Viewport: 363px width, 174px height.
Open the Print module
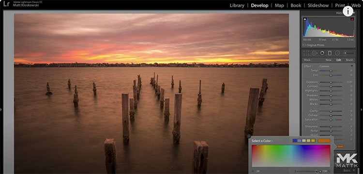(x=340, y=5)
